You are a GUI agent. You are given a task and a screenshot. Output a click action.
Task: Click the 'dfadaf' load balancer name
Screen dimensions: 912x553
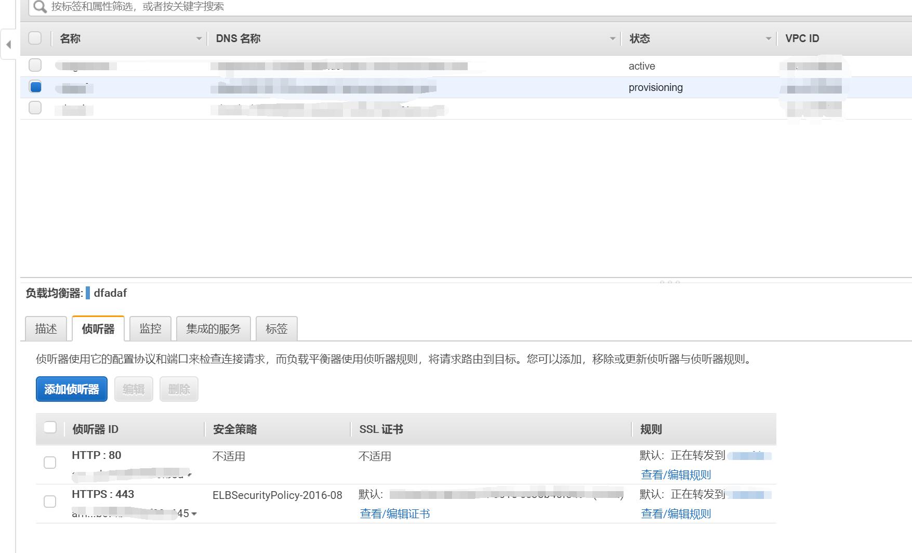(110, 293)
